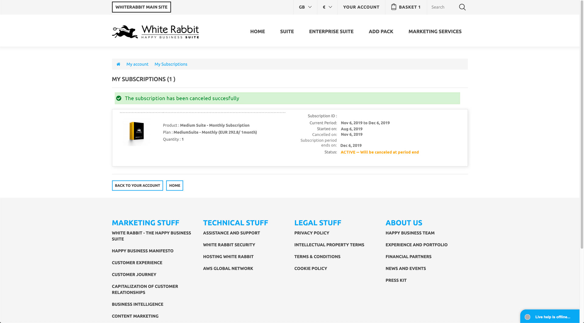Click the started date 'Aug 6, 2019'

click(352, 129)
